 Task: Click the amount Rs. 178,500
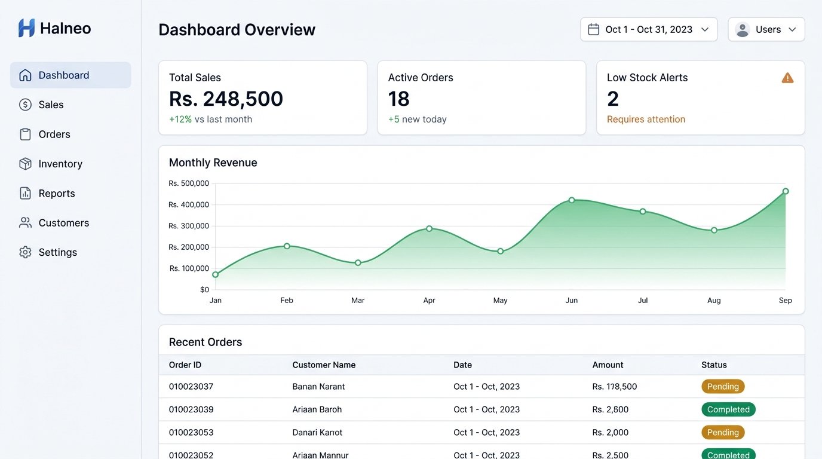[x=615, y=387]
